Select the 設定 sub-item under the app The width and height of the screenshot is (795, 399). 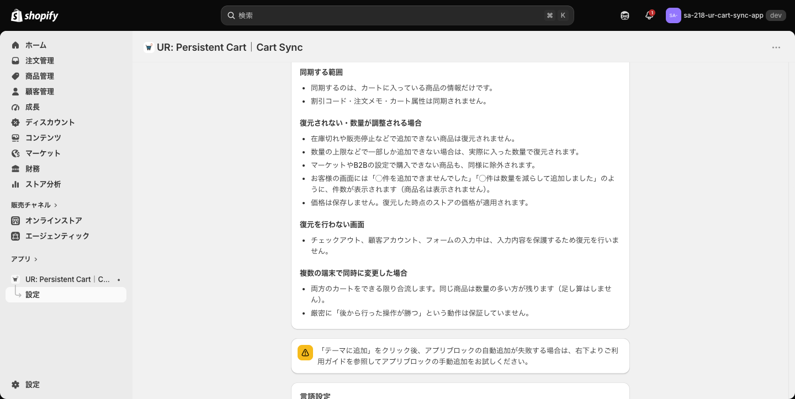66,295
